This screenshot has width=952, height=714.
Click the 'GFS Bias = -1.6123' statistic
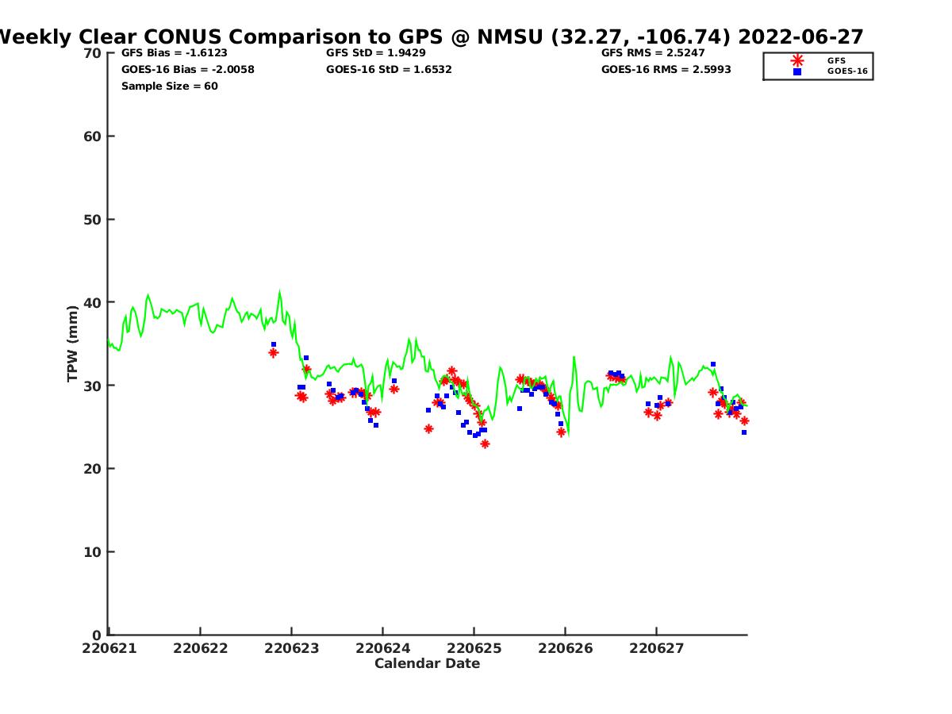175,53
